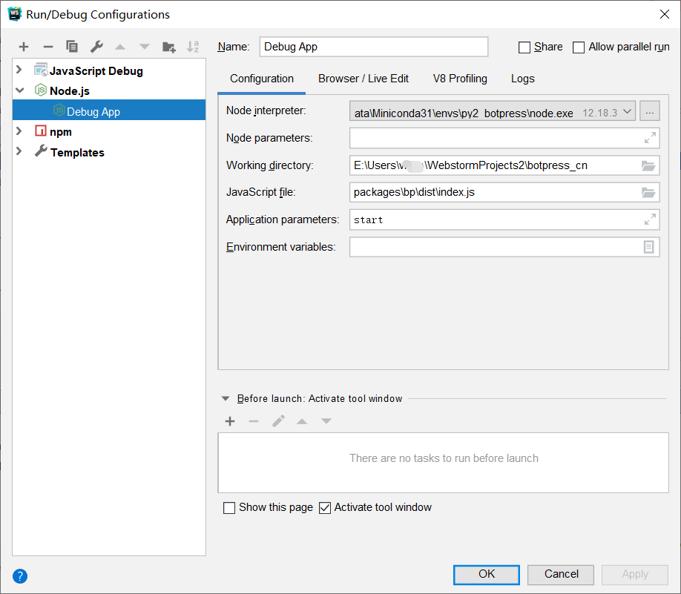Viewport: 681px width, 594px height.
Task: Move the before-launch task up
Action: tap(302, 421)
